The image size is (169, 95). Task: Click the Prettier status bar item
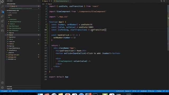tap(158, 91)
